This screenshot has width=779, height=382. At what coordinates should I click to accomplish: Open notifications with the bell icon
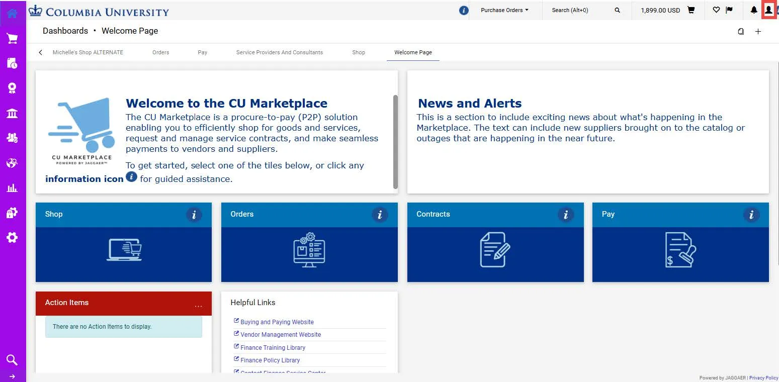754,10
